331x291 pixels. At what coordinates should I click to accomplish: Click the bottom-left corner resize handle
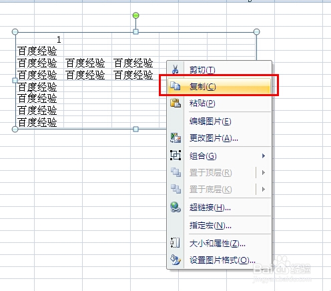click(x=15, y=129)
